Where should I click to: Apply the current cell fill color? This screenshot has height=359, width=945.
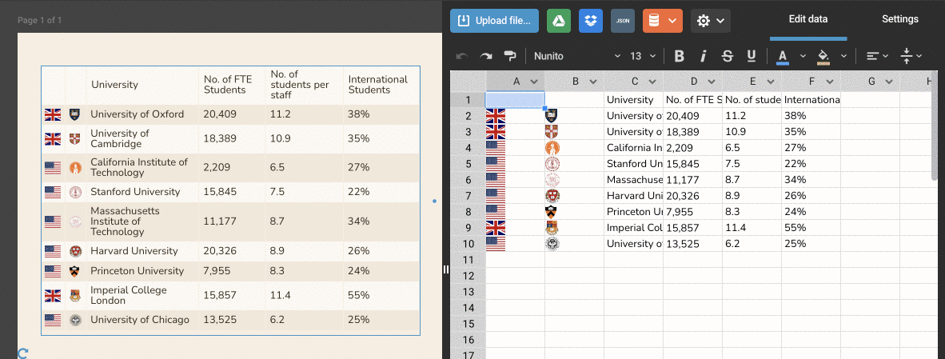pyautogui.click(x=823, y=57)
